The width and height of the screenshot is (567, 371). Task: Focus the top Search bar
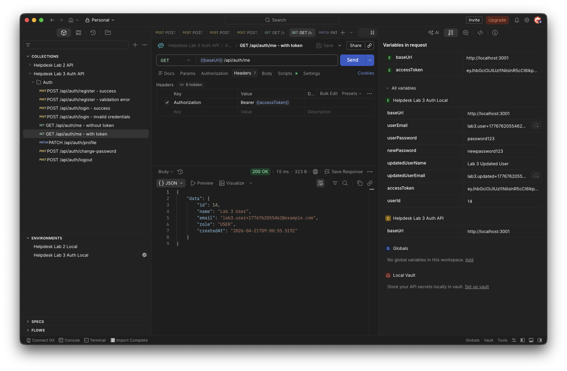282,20
